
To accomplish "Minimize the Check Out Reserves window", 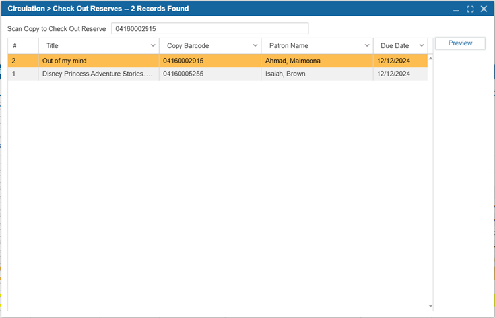I will tap(456, 9).
